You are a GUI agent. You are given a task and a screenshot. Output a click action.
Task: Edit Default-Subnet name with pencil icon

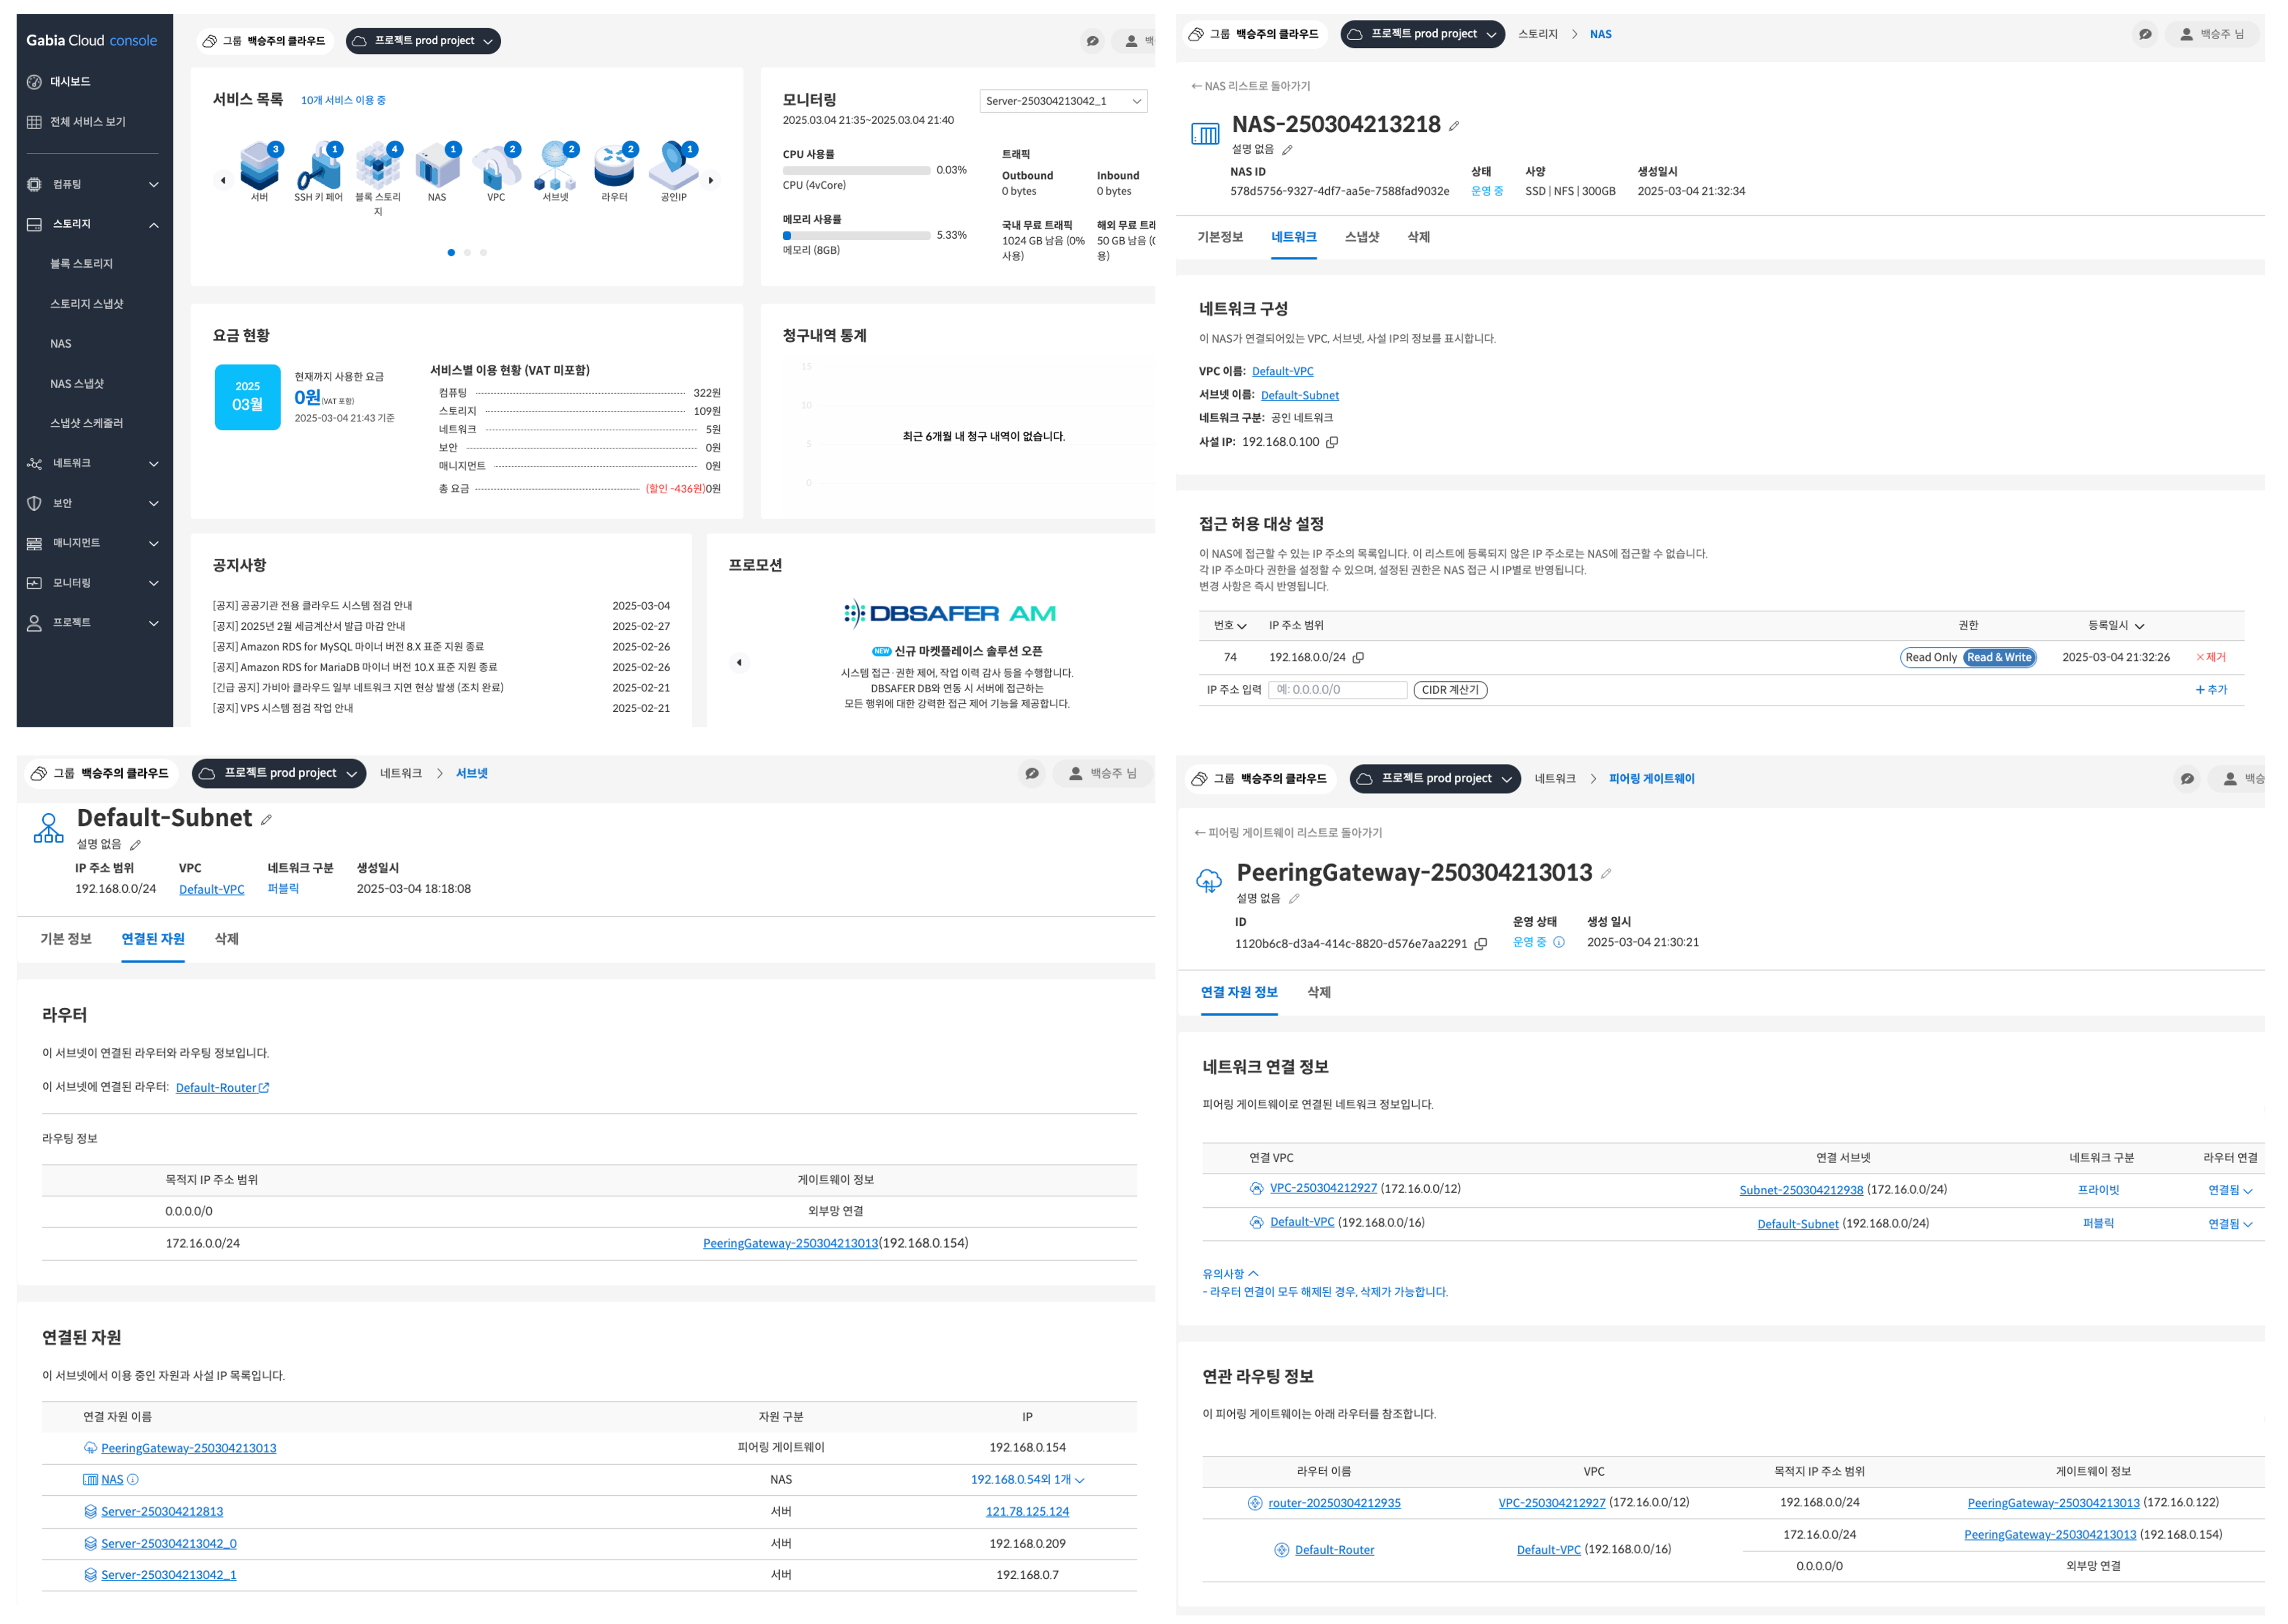pyautogui.click(x=267, y=820)
